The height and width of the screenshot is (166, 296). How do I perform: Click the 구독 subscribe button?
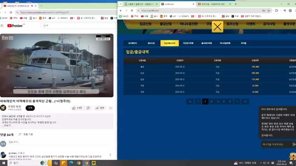point(30,108)
